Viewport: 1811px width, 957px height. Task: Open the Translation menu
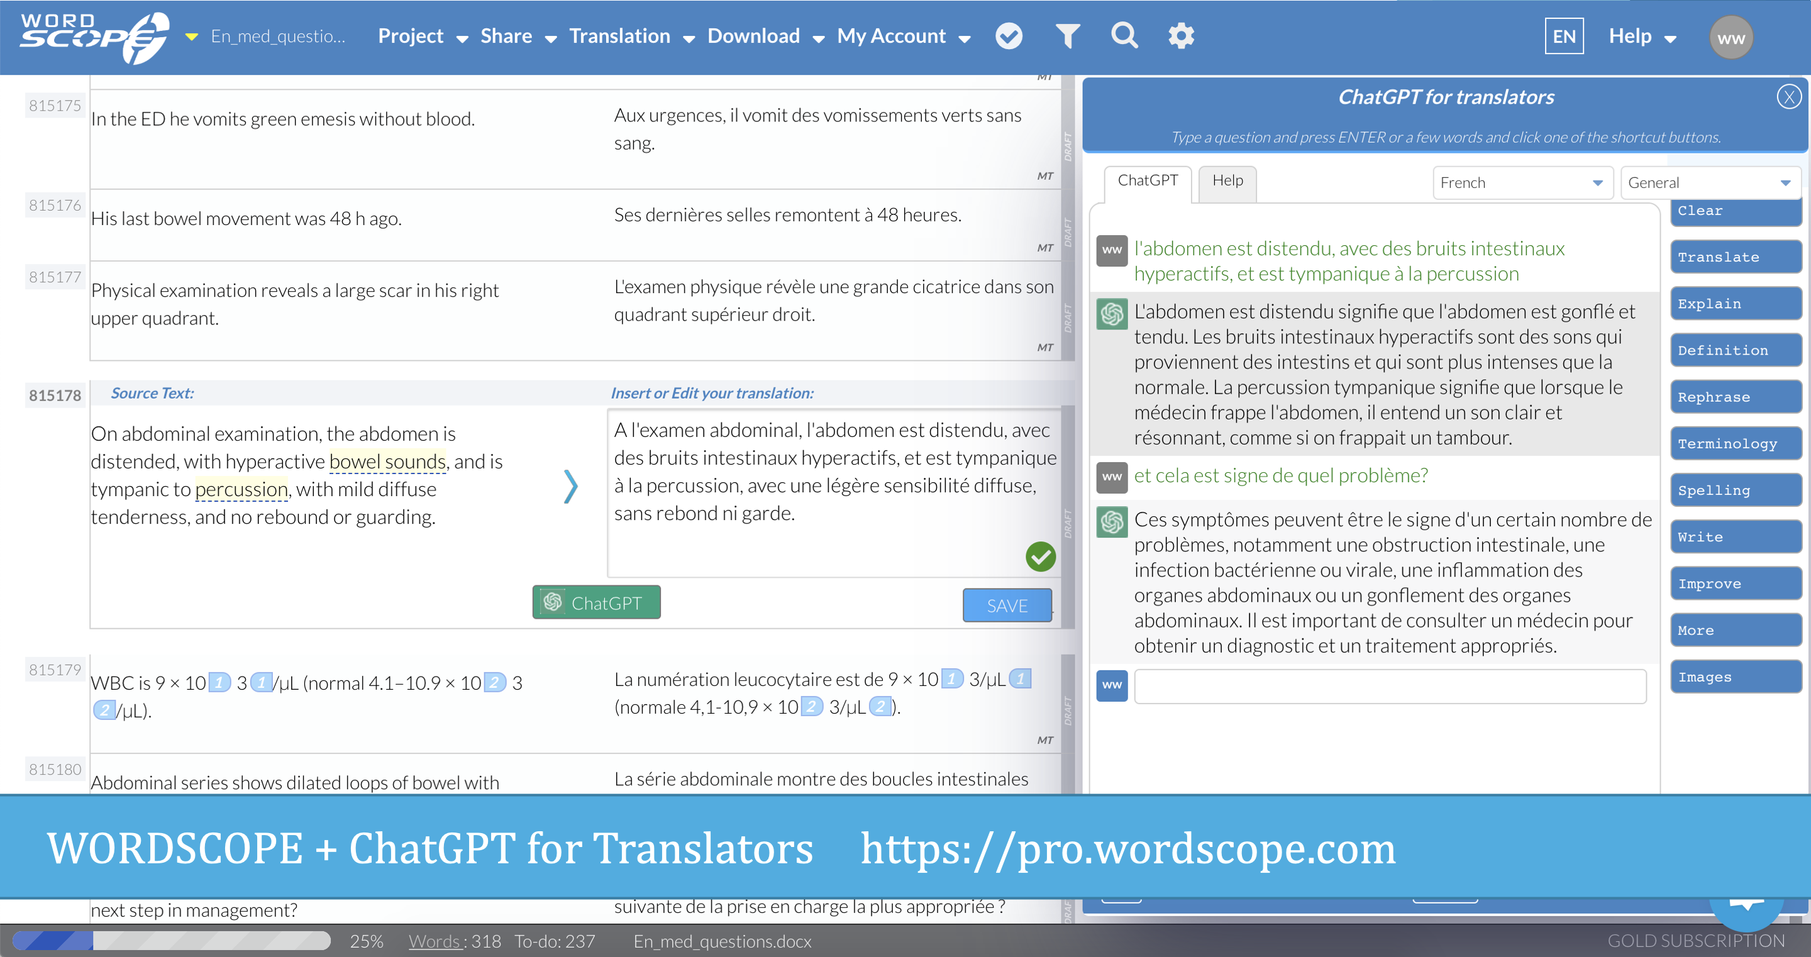pyautogui.click(x=631, y=36)
